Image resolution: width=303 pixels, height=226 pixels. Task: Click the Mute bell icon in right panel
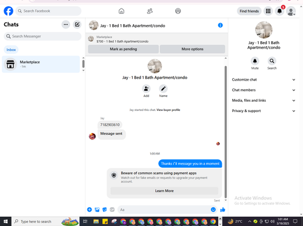[255, 61]
